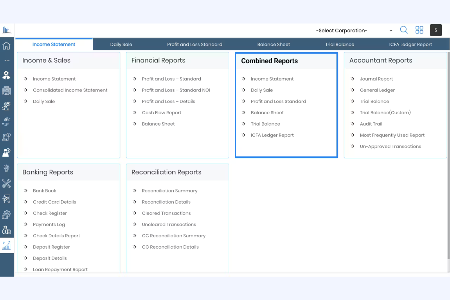
Task: Open the Home icon in the sidebar
Action: 7,46
